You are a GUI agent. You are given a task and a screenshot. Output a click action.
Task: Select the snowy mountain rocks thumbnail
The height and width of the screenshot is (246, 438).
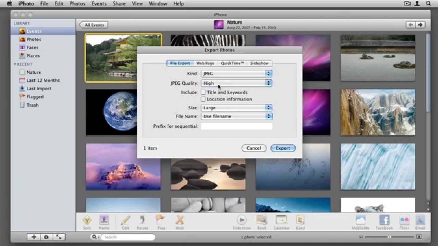(x=378, y=112)
